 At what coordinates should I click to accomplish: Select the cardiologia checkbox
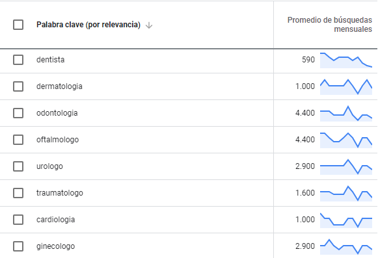coord(18,220)
